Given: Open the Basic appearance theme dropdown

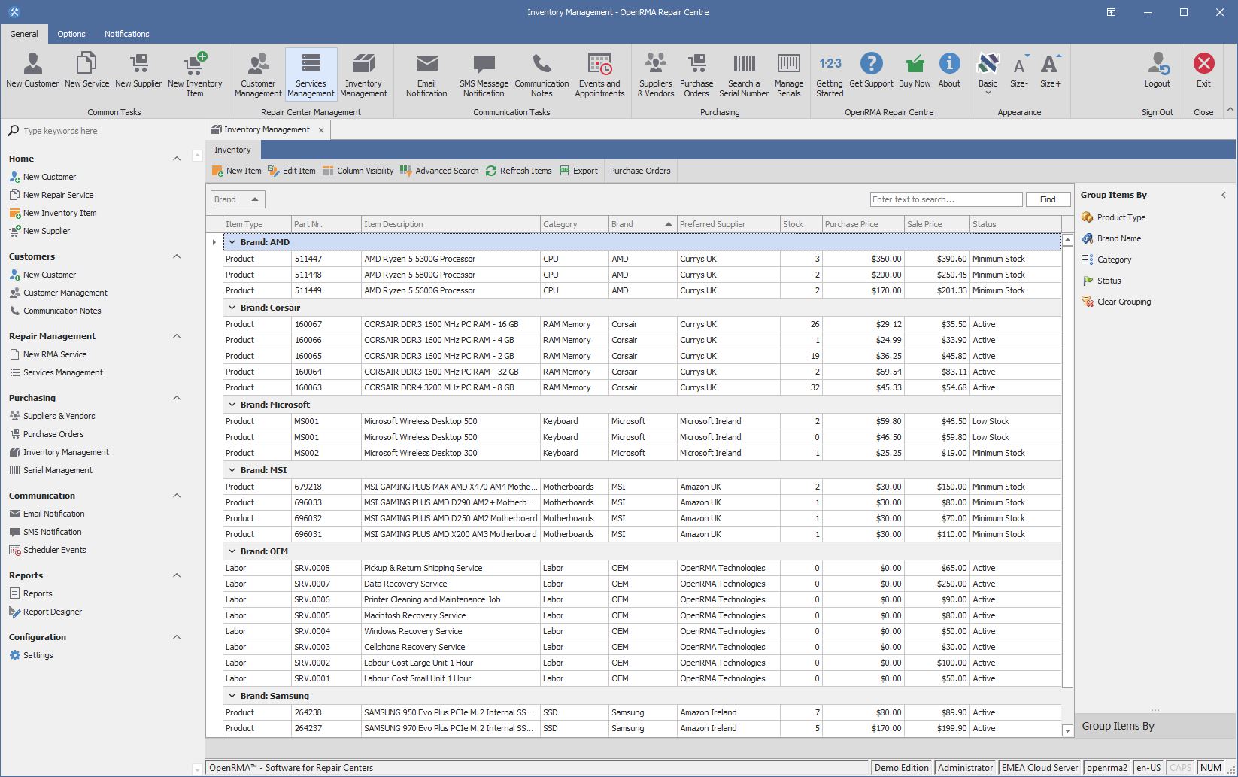Looking at the screenshot, I should 988,74.
